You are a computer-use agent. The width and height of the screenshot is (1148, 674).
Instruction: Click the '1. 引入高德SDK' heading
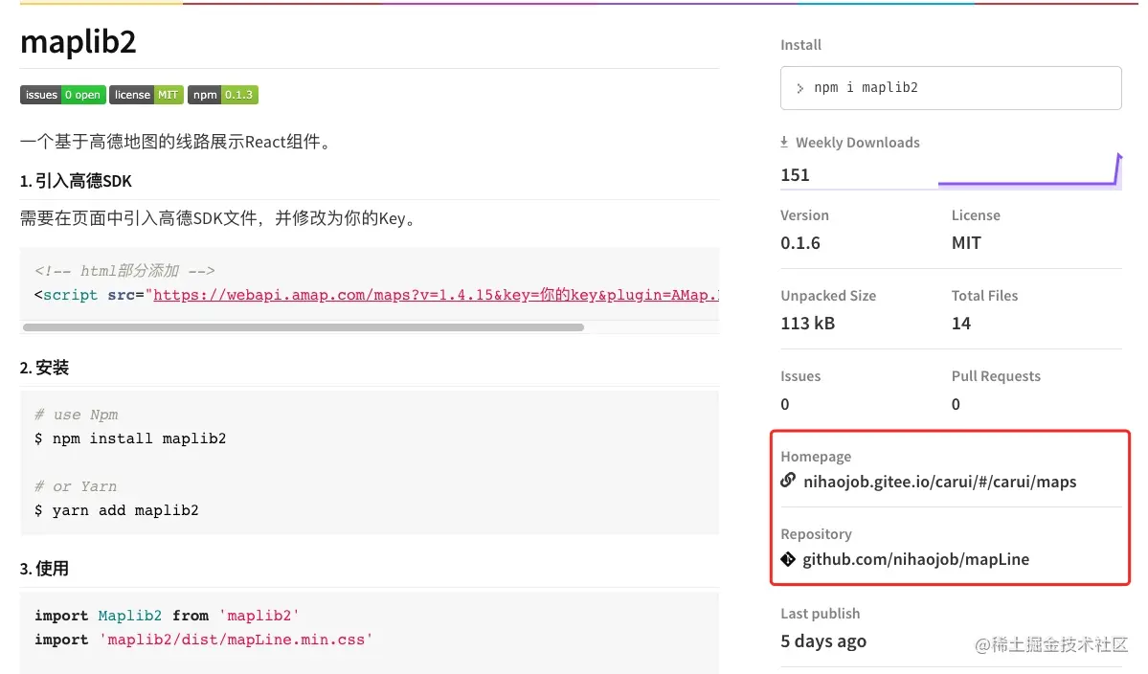[x=76, y=181]
